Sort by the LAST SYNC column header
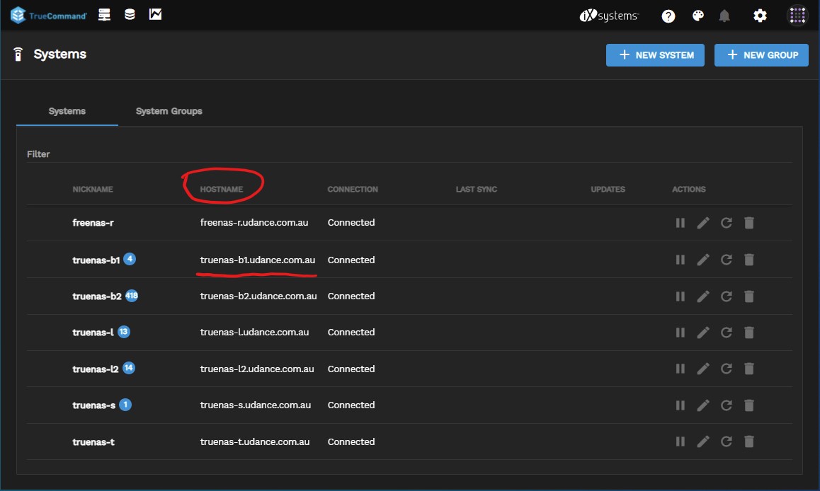820x491 pixels. [477, 189]
